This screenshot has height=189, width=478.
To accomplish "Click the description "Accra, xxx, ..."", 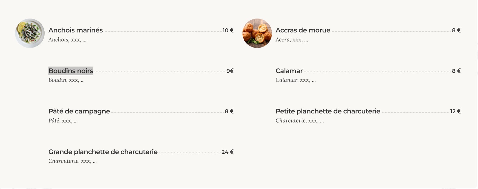I will coord(292,40).
